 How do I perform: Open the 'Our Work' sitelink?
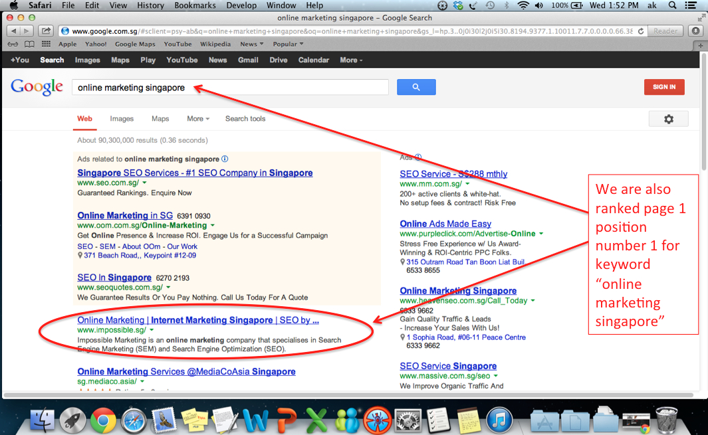pyautogui.click(x=182, y=246)
